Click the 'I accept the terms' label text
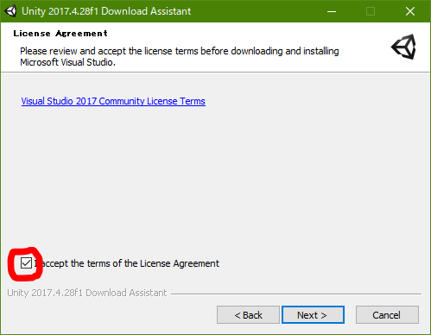Screen dimensions: 431x335 coord(127,263)
